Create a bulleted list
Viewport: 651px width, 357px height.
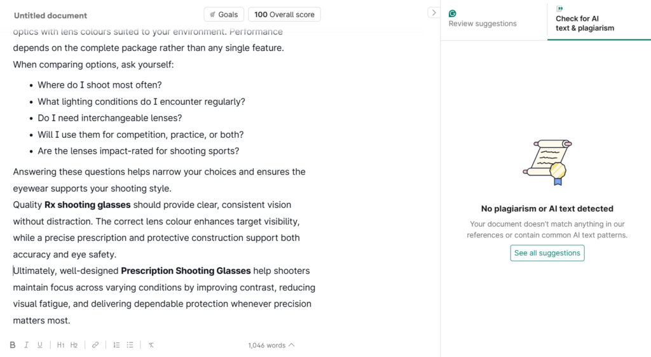click(x=130, y=345)
